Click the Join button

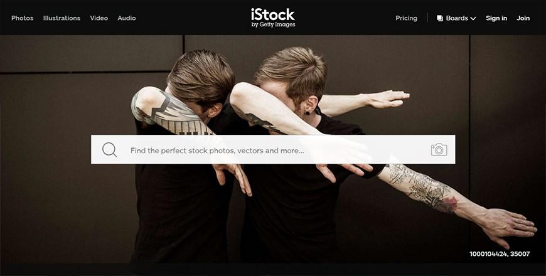coord(523,18)
